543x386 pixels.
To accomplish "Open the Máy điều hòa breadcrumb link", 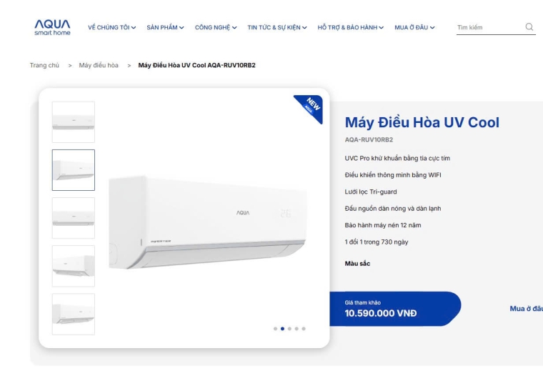I will 99,65.
